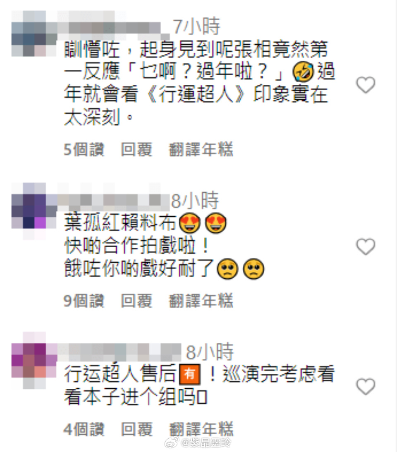Screen dimensions: 397x452
Task: Reply to the 葉孤紅賴料布 comment
Action: pos(136,301)
